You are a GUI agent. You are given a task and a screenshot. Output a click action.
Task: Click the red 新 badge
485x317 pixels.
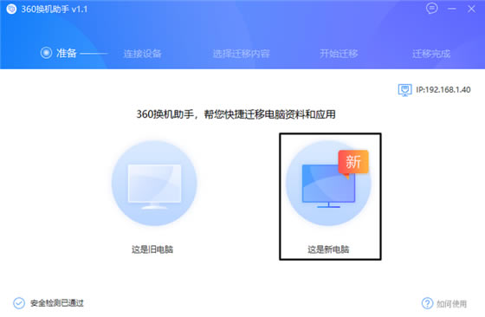point(353,162)
